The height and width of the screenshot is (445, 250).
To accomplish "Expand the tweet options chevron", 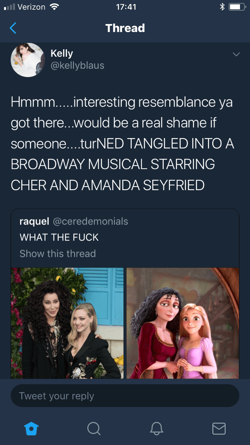I will tap(236, 55).
